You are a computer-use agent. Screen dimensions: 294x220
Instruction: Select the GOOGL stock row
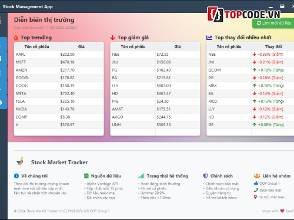(x=59, y=78)
